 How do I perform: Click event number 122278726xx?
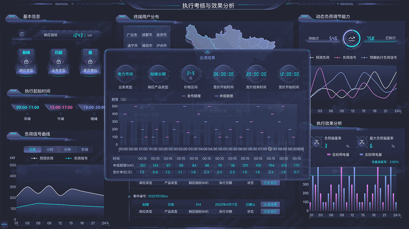point(158,196)
